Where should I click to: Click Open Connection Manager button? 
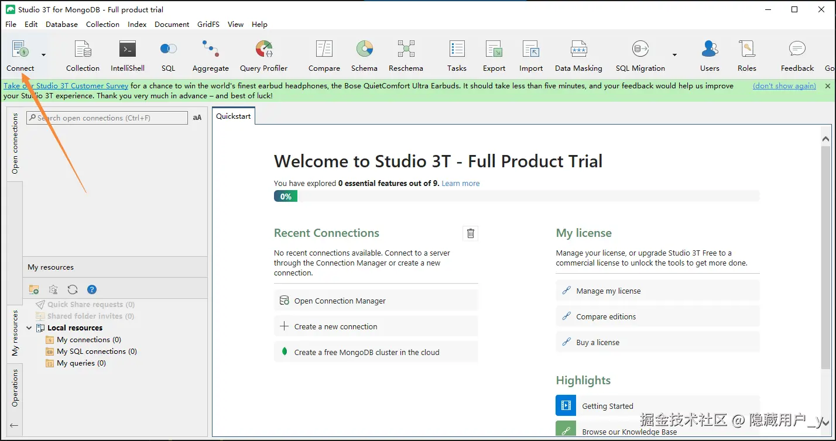click(376, 301)
